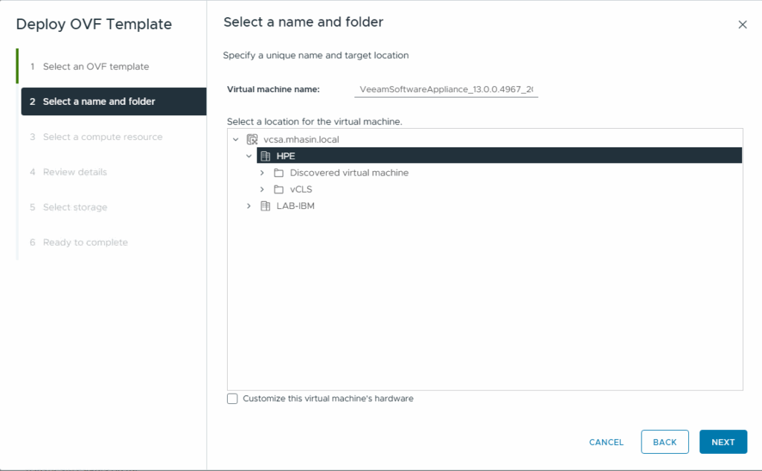Click the HPE datacenter icon
The height and width of the screenshot is (471, 762).
point(265,156)
